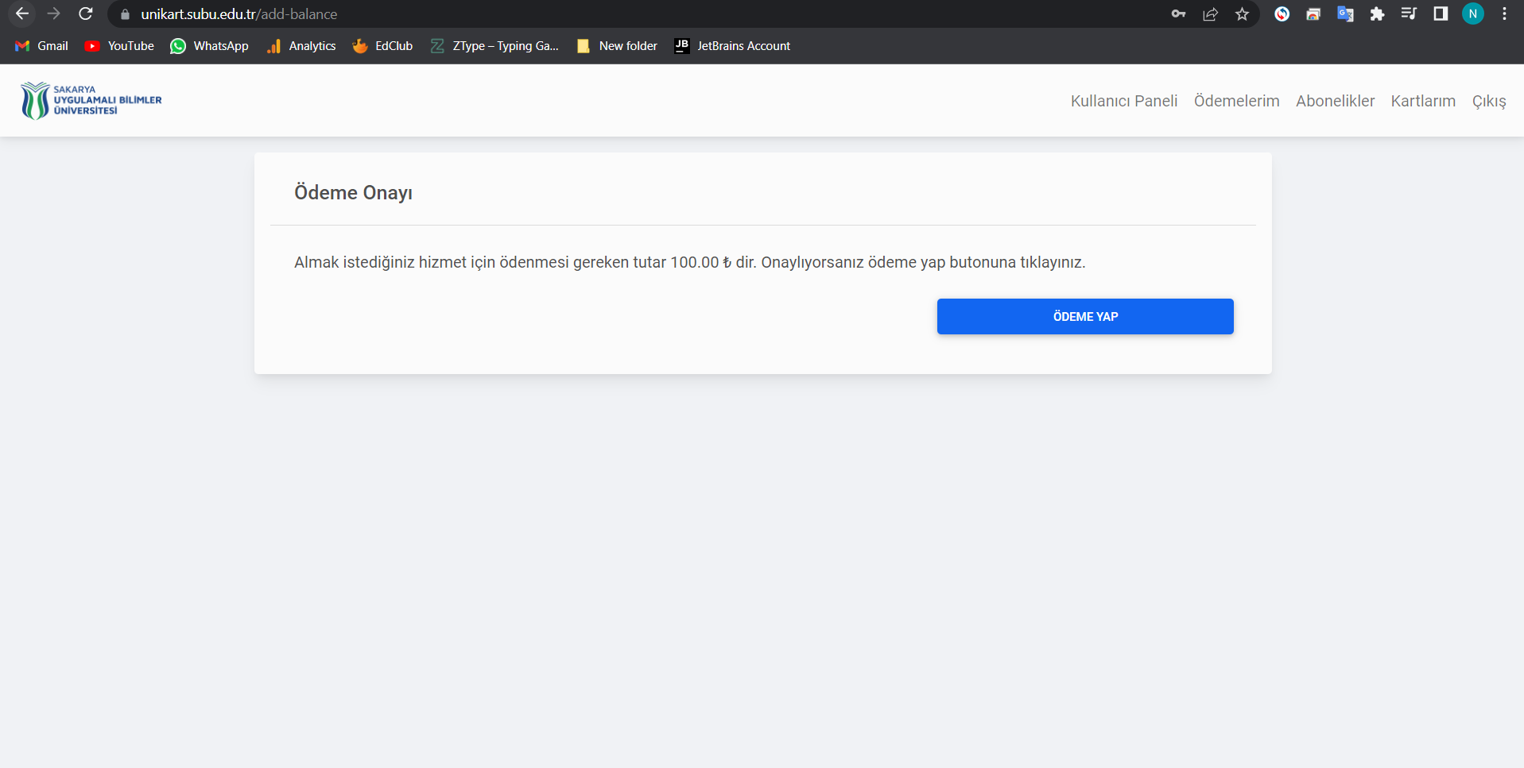Viewport: 1524px width, 768px height.
Task: Log out with the Çıkış link
Action: (1488, 101)
